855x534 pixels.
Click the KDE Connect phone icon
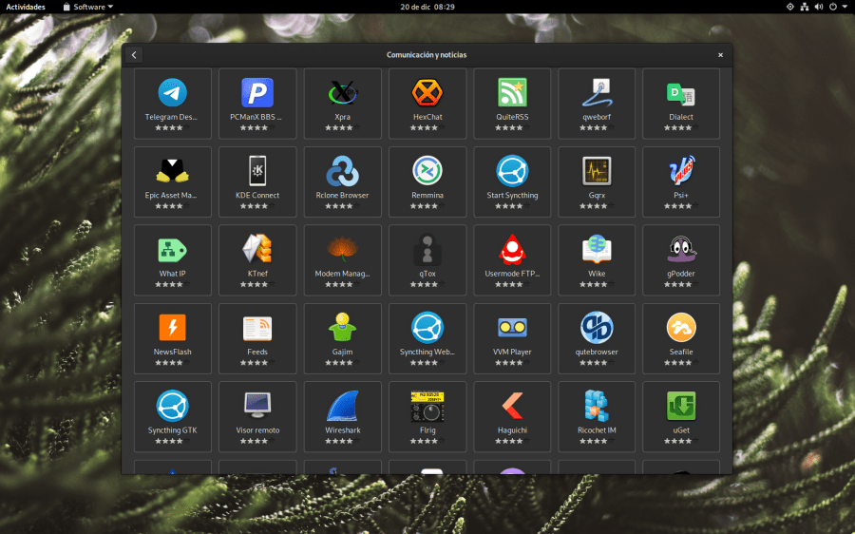click(257, 171)
